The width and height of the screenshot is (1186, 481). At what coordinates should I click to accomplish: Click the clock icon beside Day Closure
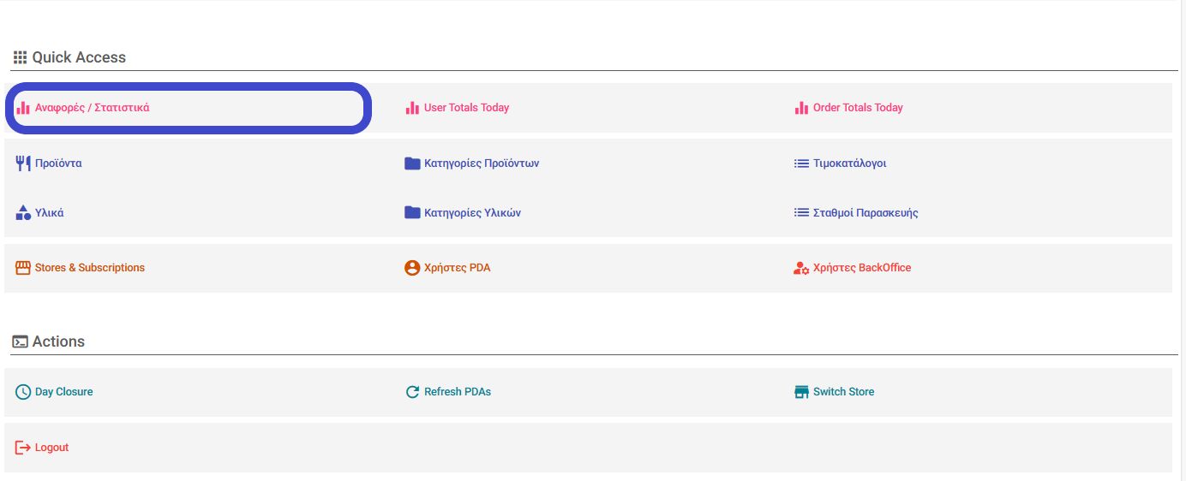coord(23,392)
